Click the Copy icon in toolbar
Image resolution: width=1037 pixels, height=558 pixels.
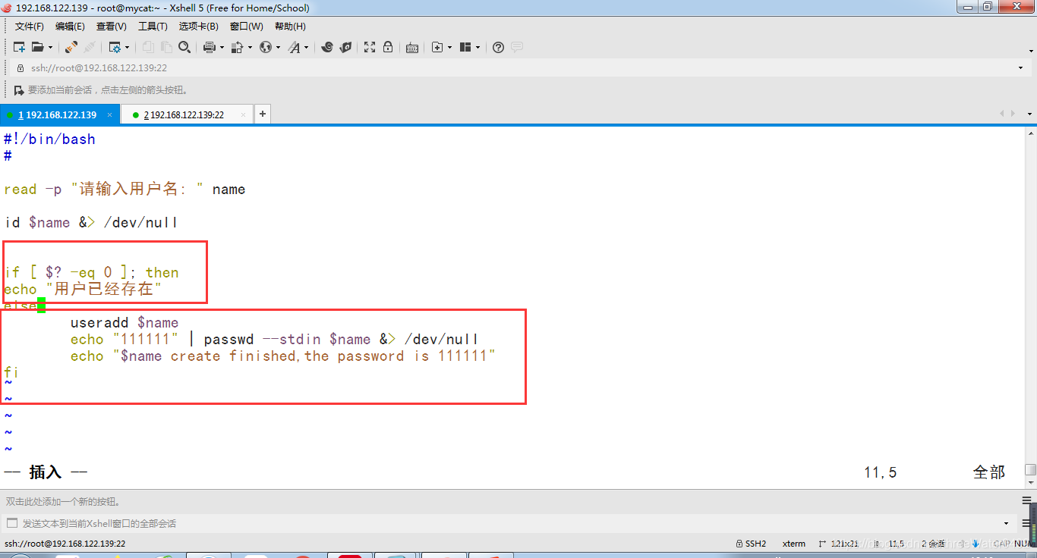tap(148, 47)
